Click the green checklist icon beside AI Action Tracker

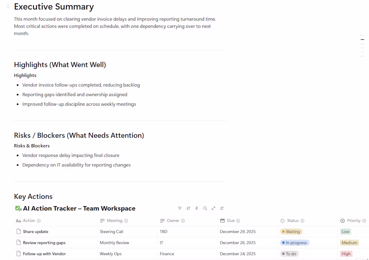tap(18, 208)
